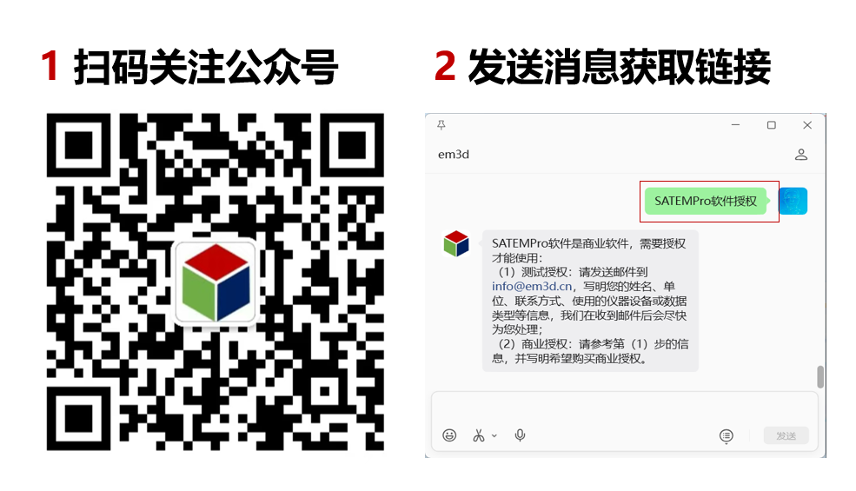856x491 pixels.
Task: Click the QR code image
Action: (216, 282)
